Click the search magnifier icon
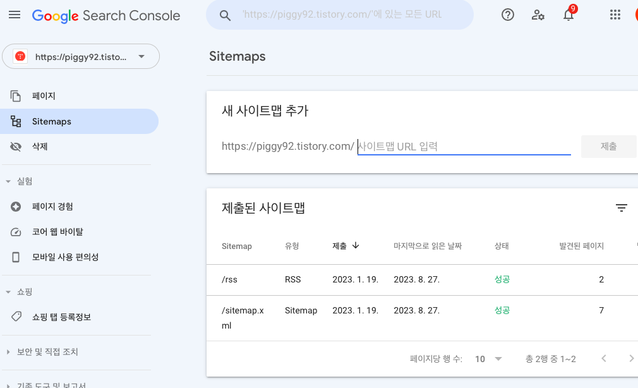 click(x=225, y=15)
